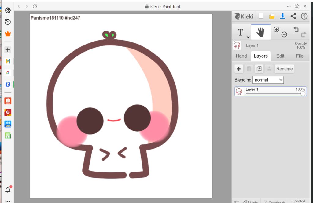The height and width of the screenshot is (203, 313).
Task: Go back using the back arrow
Action: coord(19,6)
